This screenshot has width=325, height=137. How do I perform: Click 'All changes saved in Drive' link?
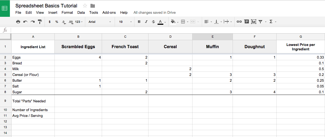click(155, 12)
